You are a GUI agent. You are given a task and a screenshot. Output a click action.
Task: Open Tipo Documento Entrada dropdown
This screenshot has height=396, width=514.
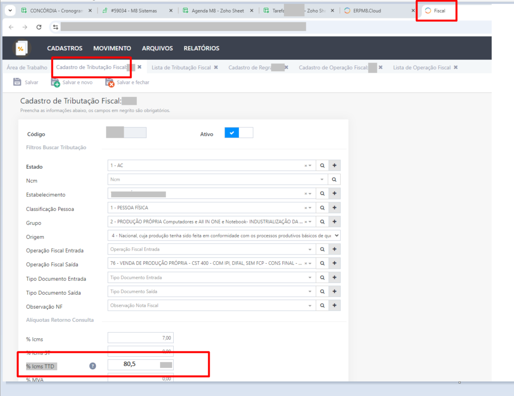click(x=212, y=278)
